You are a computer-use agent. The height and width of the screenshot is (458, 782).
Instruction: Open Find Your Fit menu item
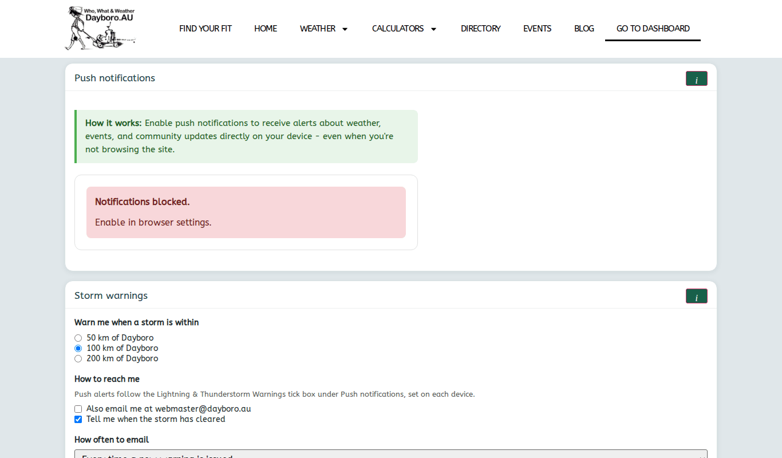point(206,29)
